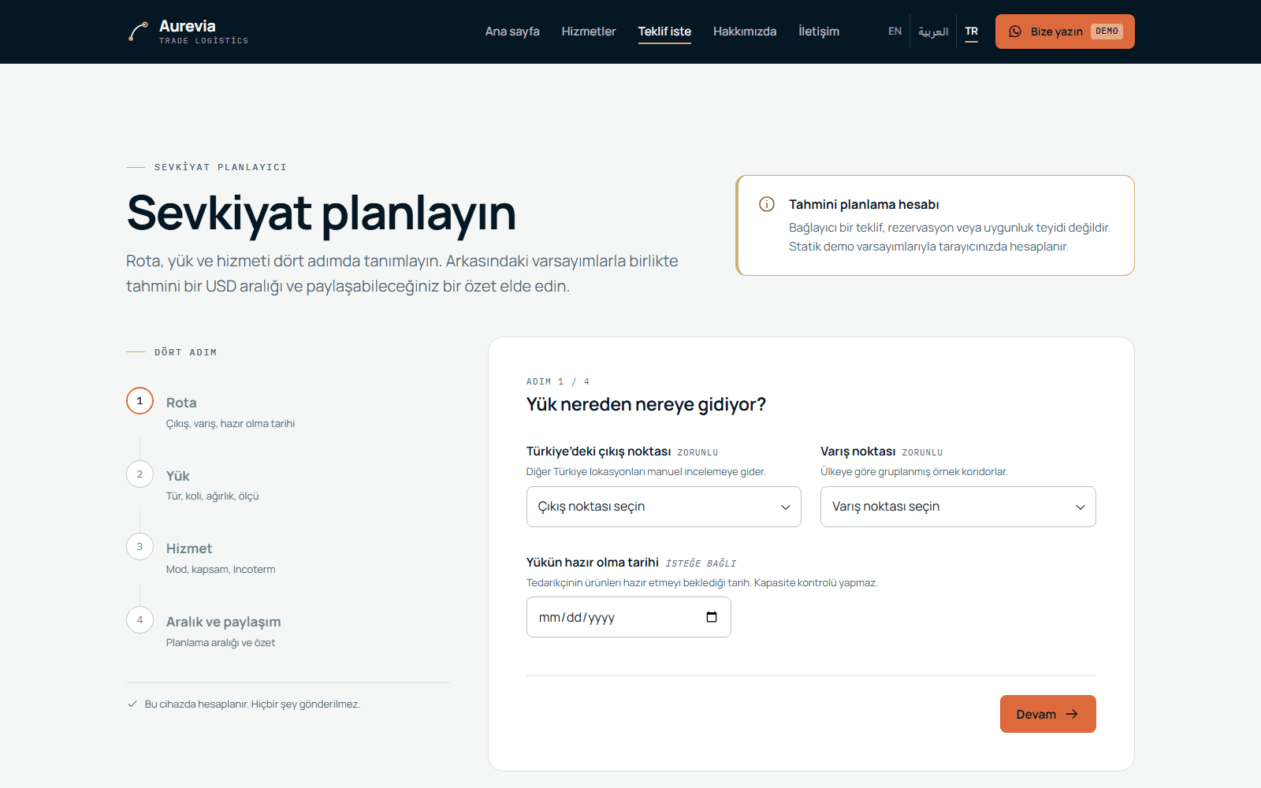Viewport: 1261px width, 788px height.
Task: Click the Aurevia logo icon
Action: (138, 32)
